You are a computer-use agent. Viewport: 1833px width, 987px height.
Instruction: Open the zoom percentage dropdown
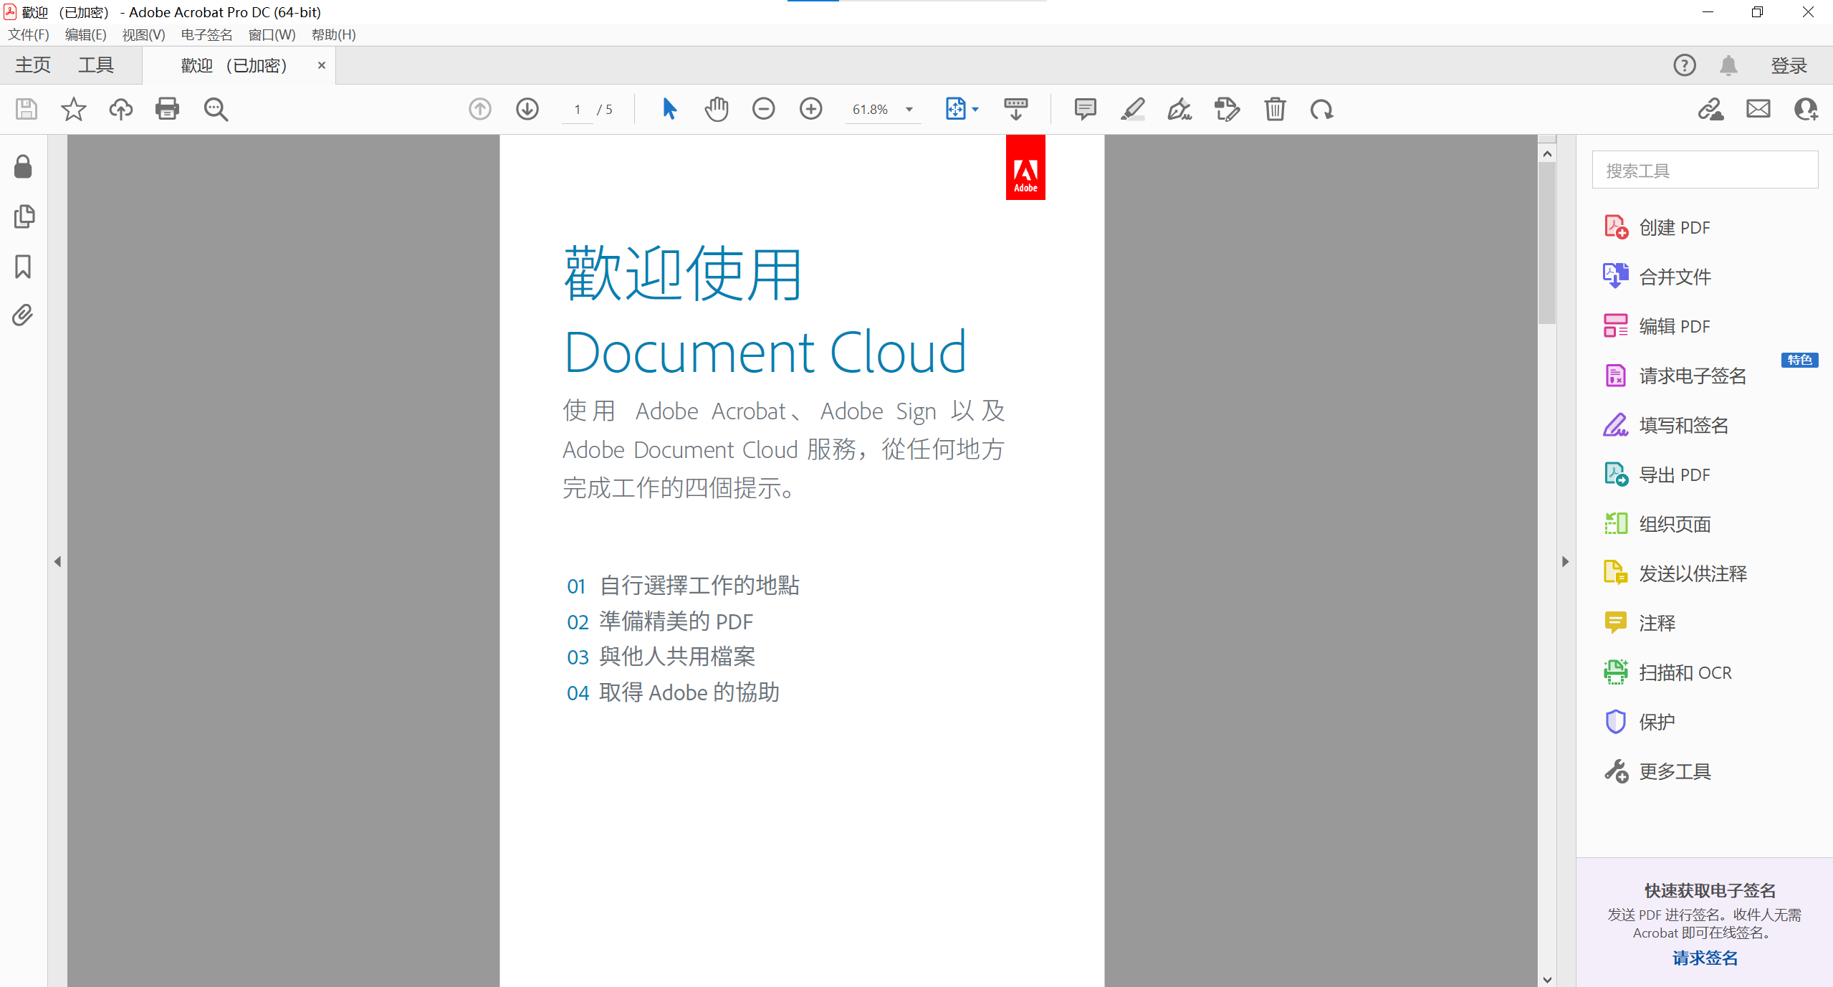[909, 110]
